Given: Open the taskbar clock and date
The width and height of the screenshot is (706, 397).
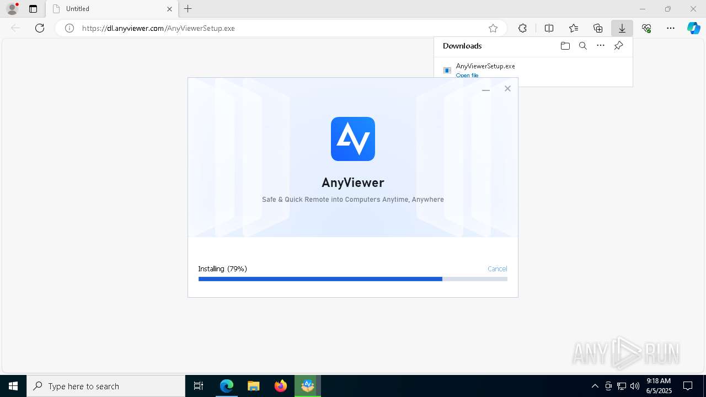Looking at the screenshot, I should point(659,386).
